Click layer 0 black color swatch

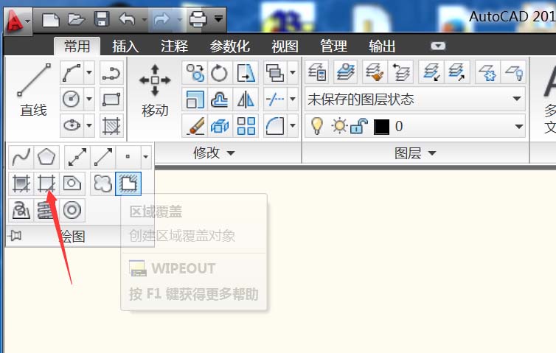pyautogui.click(x=381, y=127)
